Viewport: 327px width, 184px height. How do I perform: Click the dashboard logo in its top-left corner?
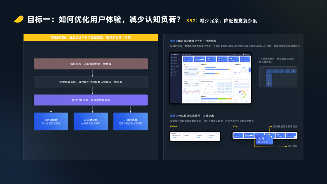click(174, 54)
